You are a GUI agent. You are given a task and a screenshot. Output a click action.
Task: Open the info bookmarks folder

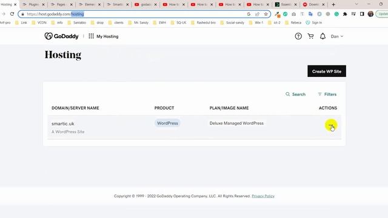(57, 22)
